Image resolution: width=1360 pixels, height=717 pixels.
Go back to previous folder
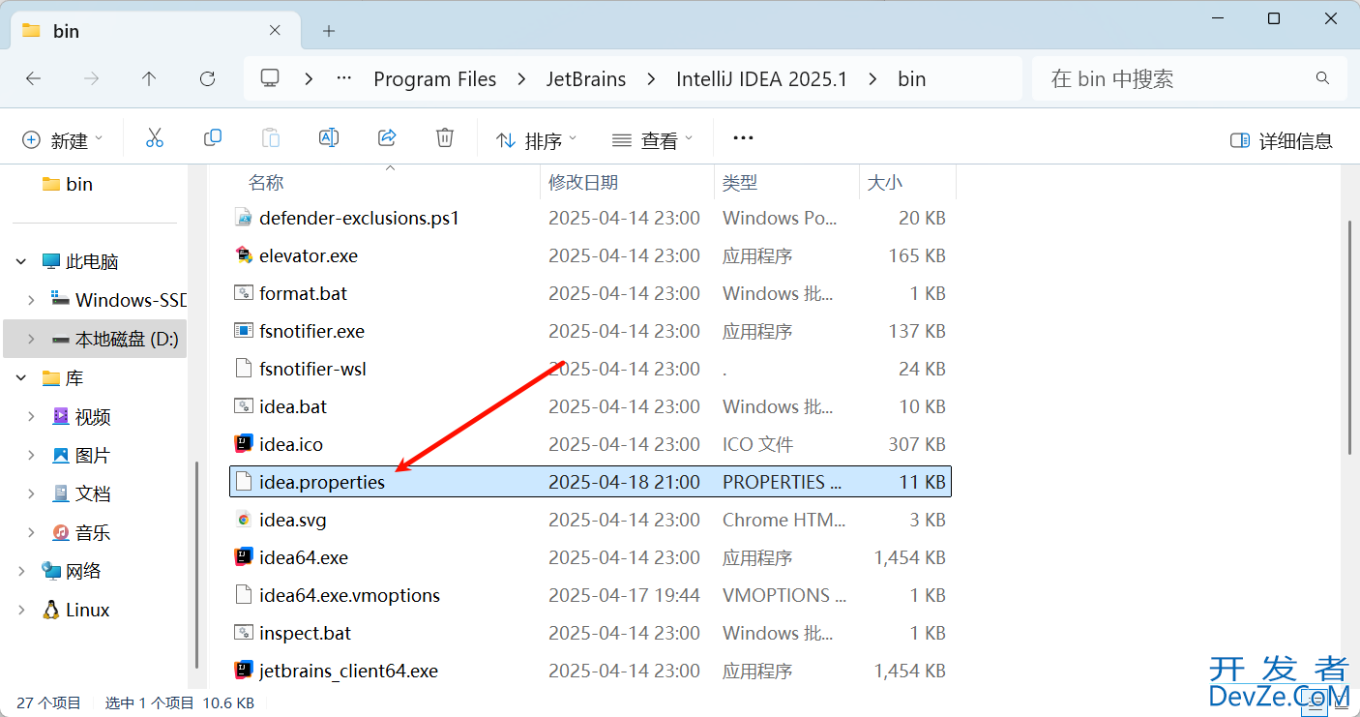coord(34,79)
